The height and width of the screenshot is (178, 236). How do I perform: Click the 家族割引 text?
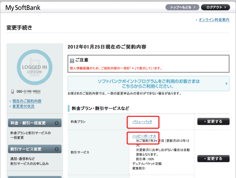(139, 168)
